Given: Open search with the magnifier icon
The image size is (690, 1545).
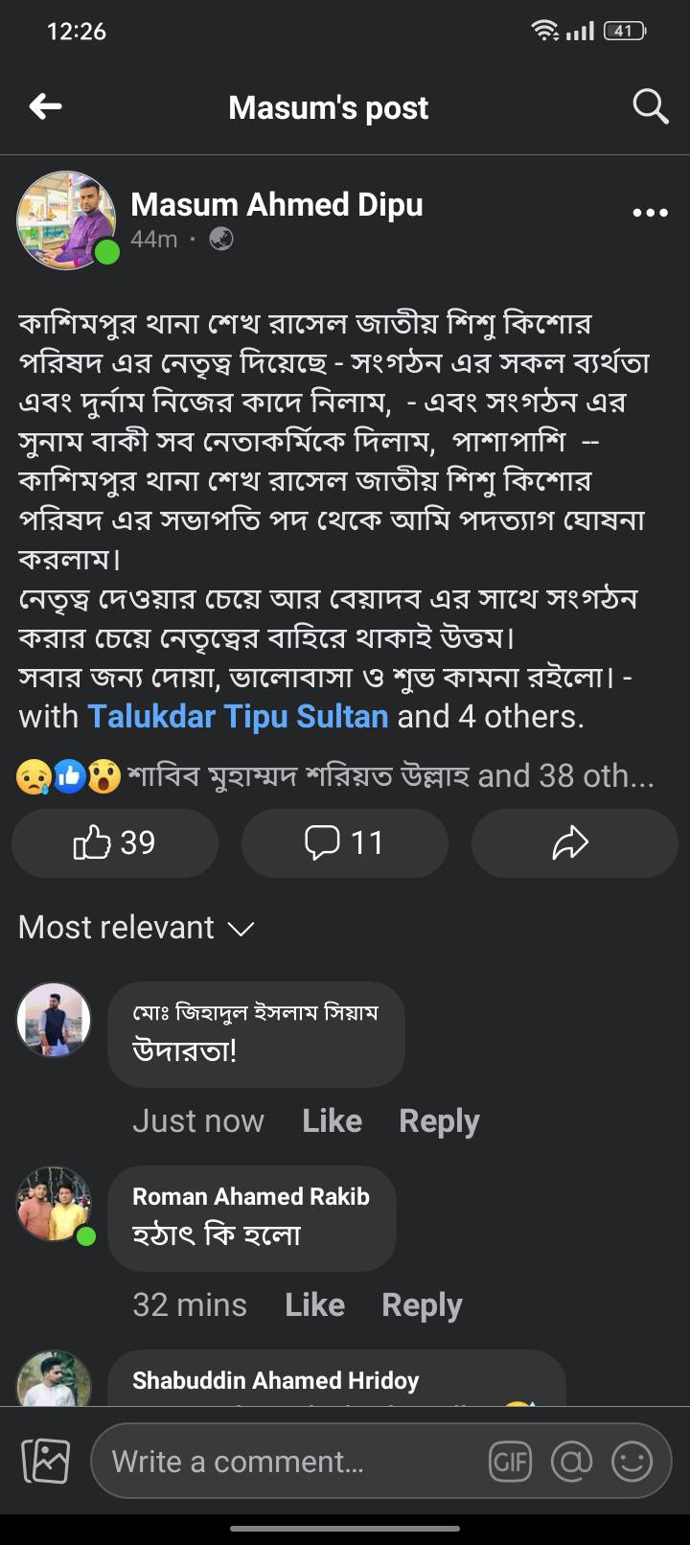Looking at the screenshot, I should (650, 106).
